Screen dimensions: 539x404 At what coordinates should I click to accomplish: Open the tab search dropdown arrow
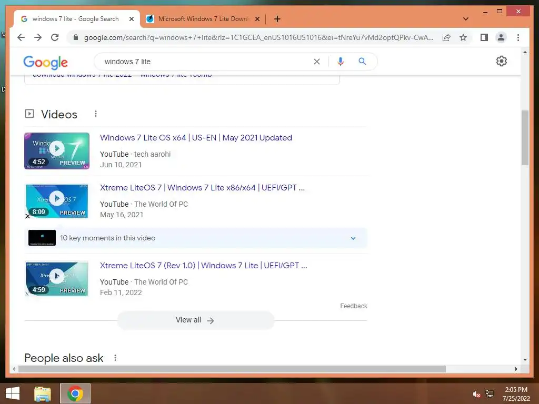[466, 19]
